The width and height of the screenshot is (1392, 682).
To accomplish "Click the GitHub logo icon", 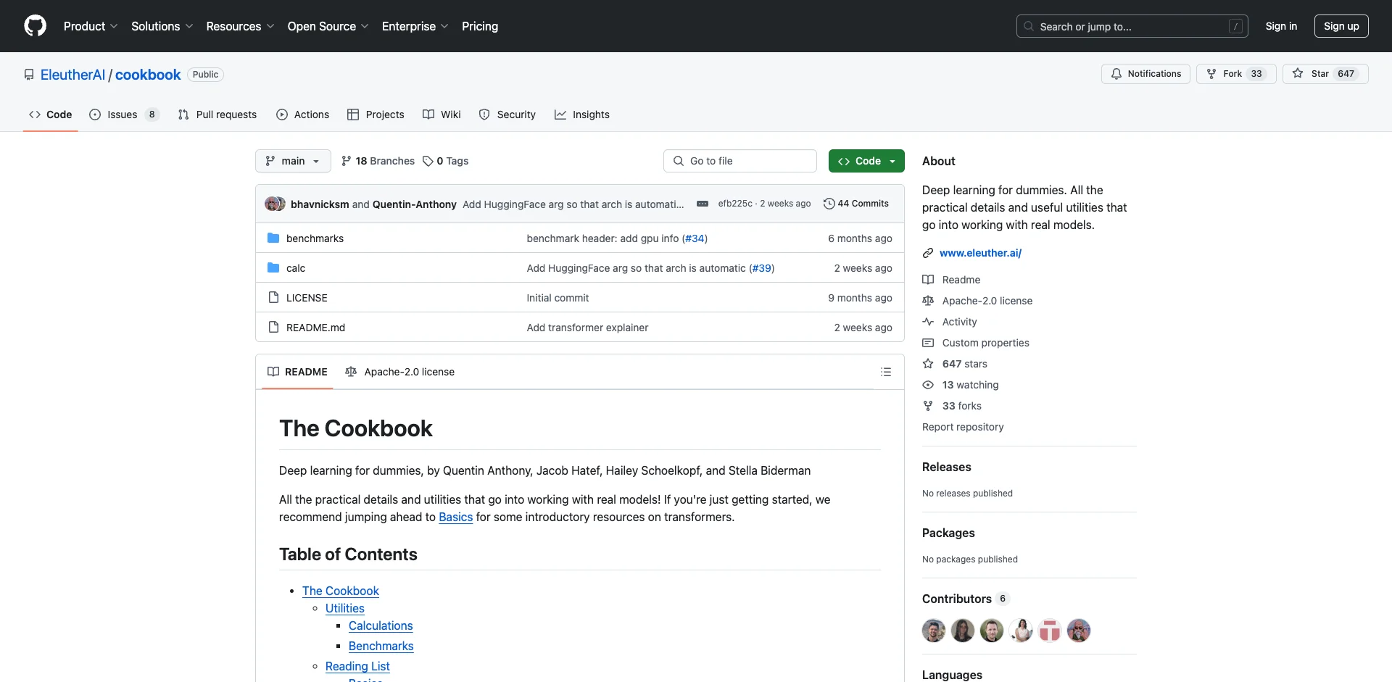I will 35,26.
